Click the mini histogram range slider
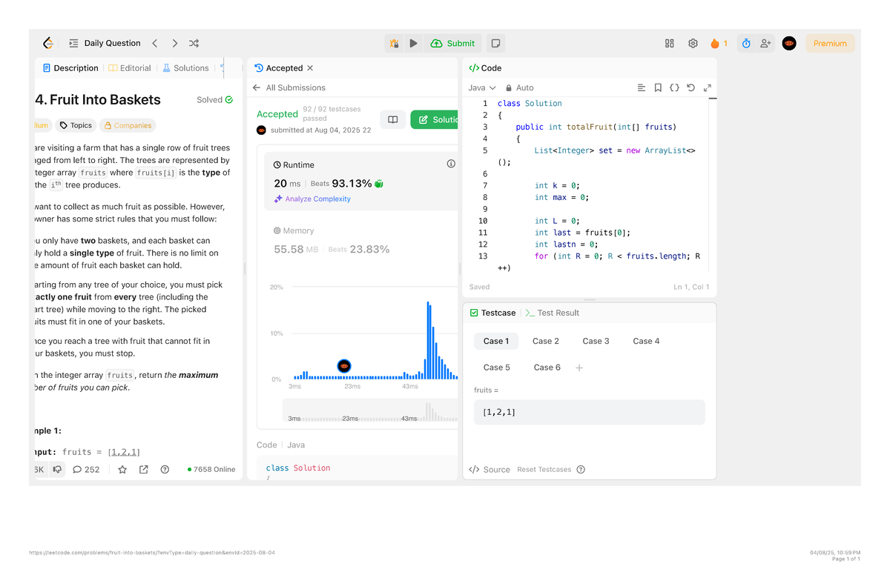This screenshot has height=575, width=890. point(369,411)
